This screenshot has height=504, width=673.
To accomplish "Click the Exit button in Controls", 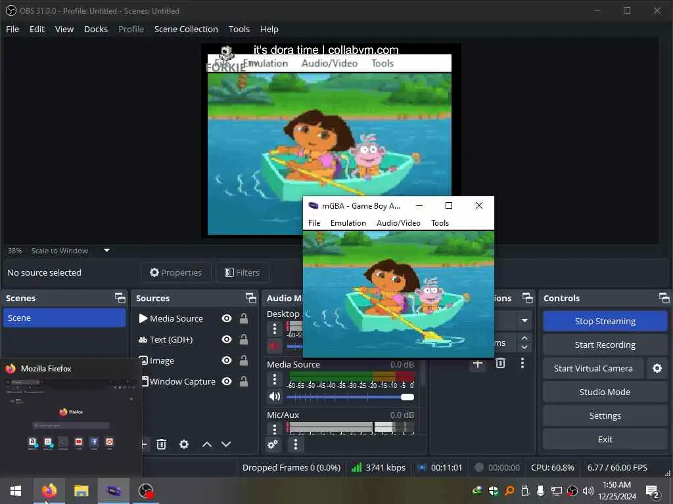I will pyautogui.click(x=605, y=439).
